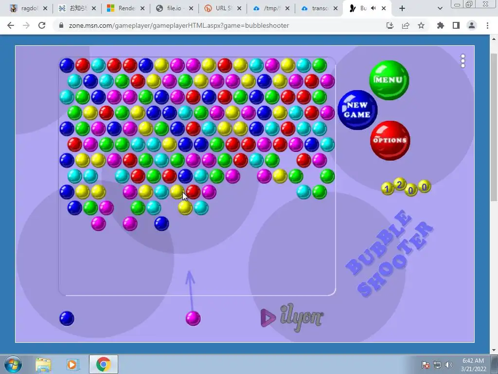Viewport: 498px width, 374px height.
Task: Start over with the blue NEW GAME bubble
Action: (x=357, y=110)
